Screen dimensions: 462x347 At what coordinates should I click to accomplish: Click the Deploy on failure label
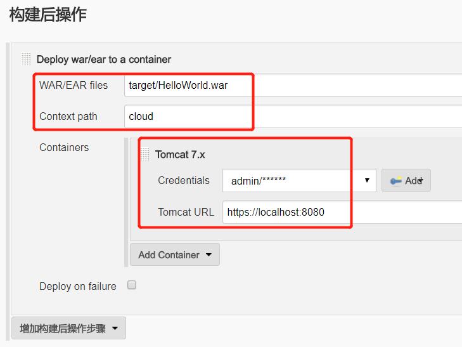(78, 286)
